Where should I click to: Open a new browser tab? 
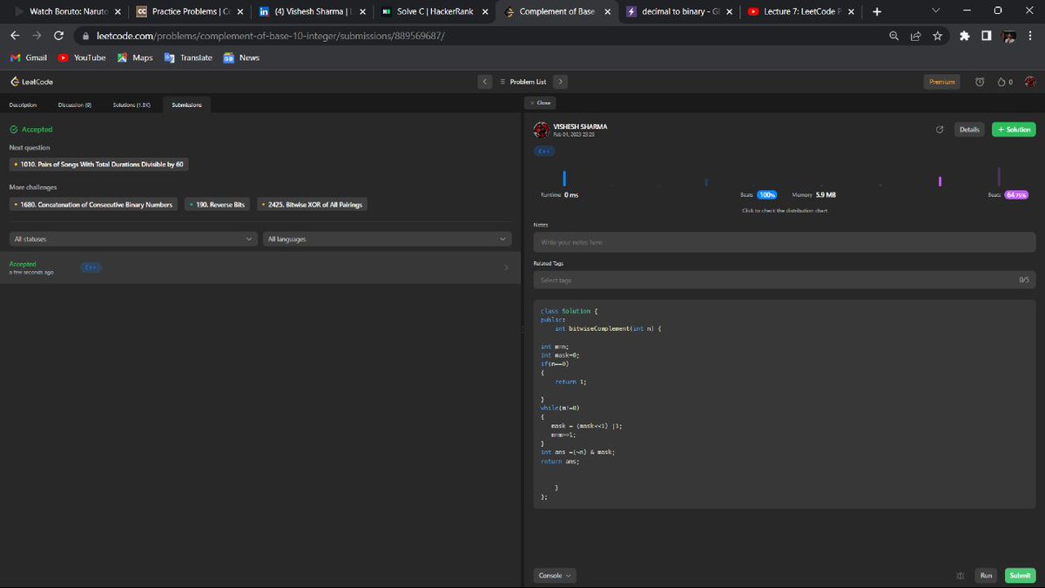[876, 12]
